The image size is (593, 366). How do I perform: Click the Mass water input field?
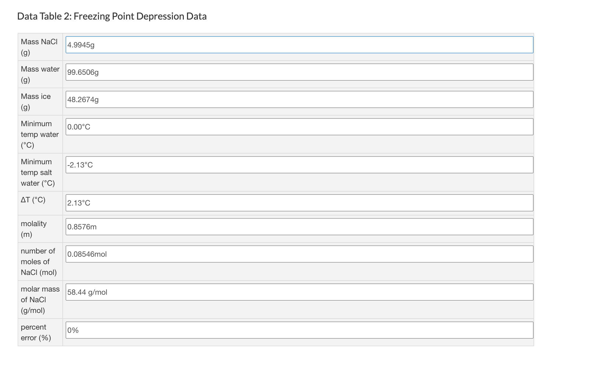pos(299,72)
